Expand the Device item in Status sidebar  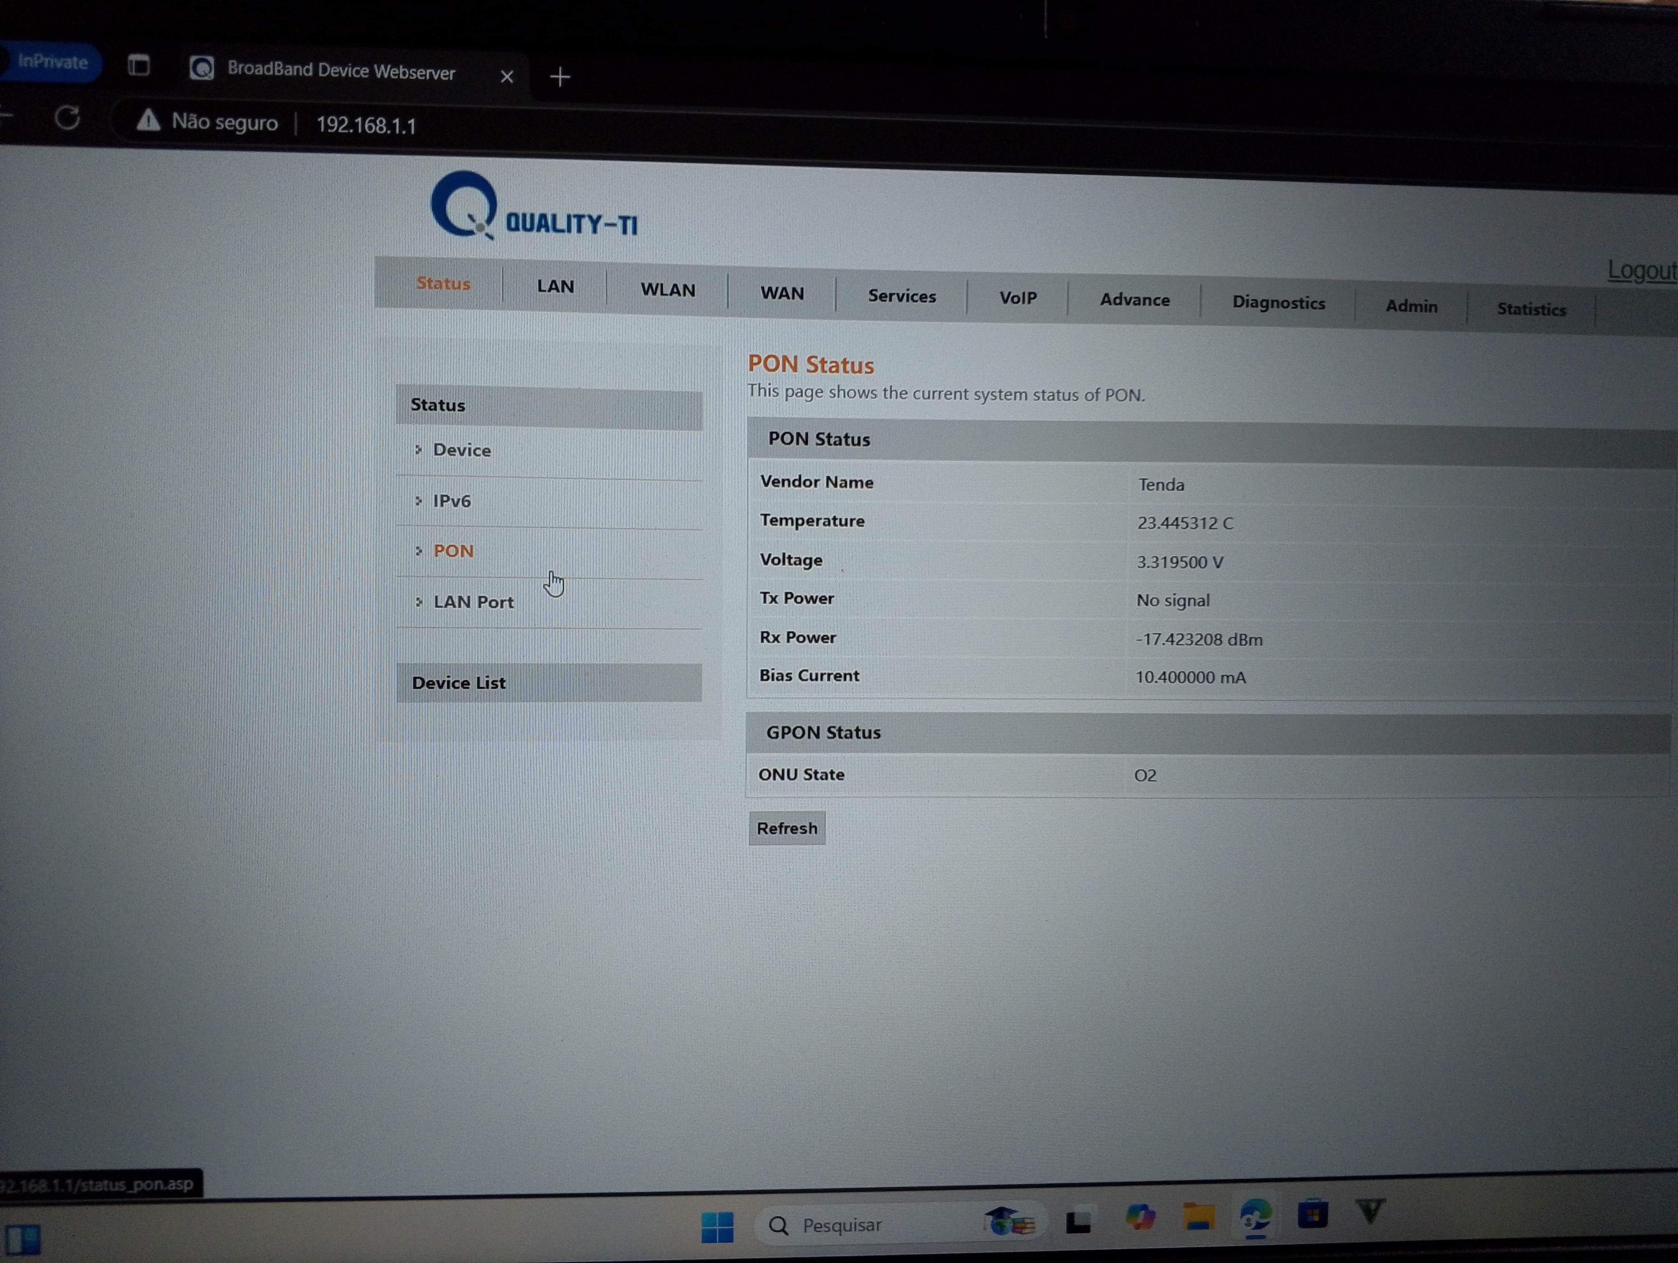(461, 450)
